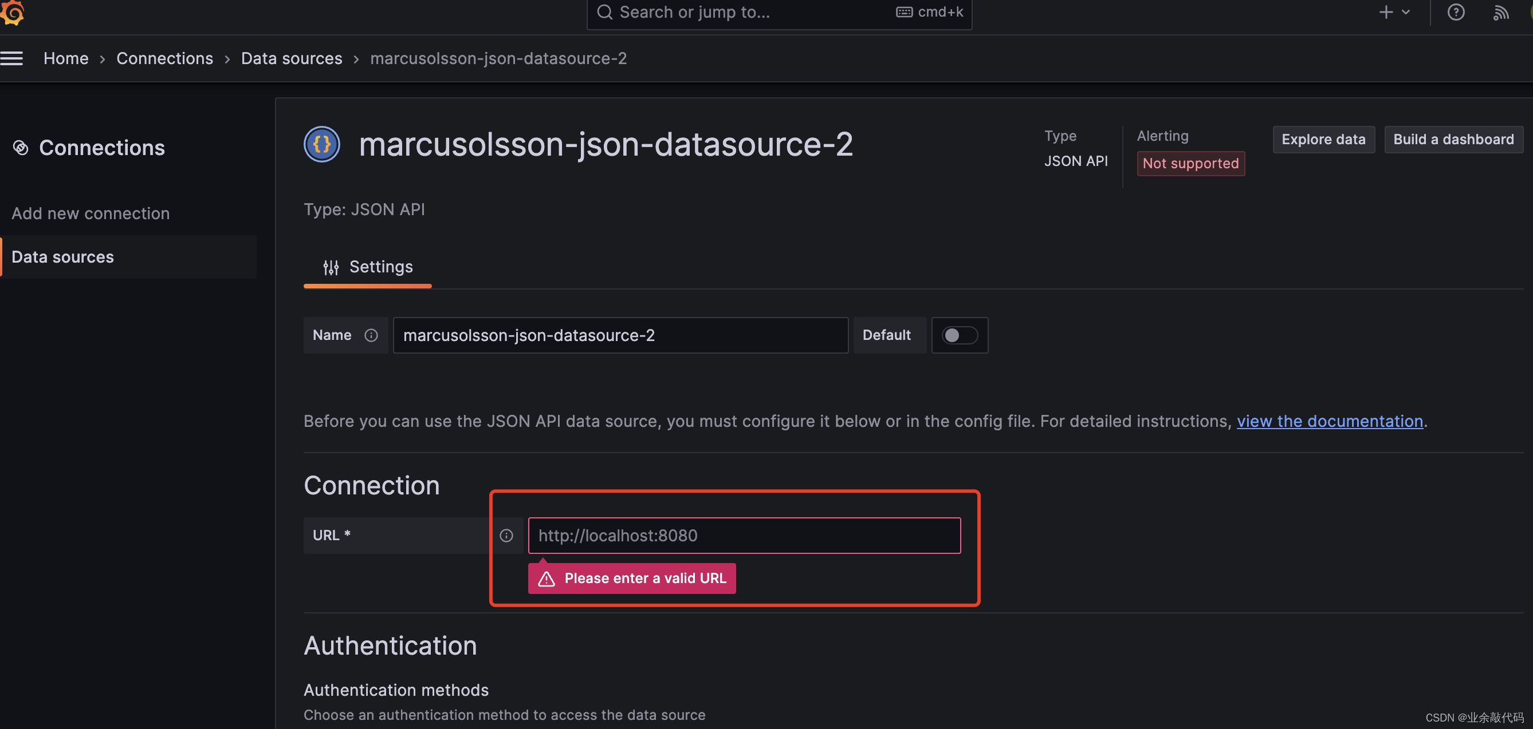
Task: Click the sliders icon on the Settings tab
Action: click(x=331, y=267)
